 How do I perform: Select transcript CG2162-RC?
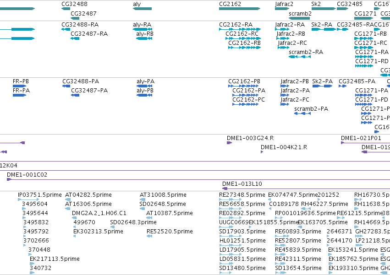(243, 38)
